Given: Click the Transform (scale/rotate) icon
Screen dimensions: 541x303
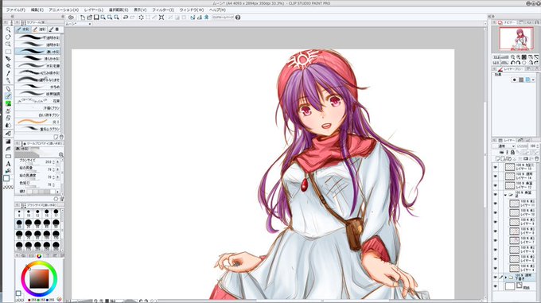Looking at the screenshot, I should (x=162, y=17).
